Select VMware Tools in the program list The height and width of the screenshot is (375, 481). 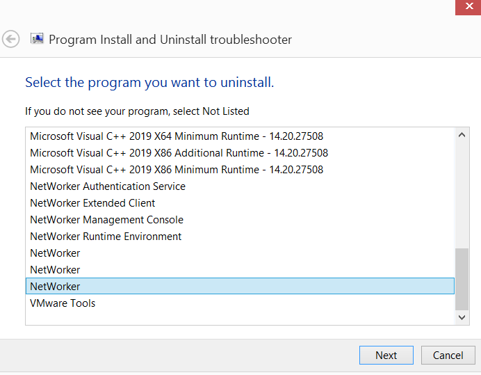63,303
